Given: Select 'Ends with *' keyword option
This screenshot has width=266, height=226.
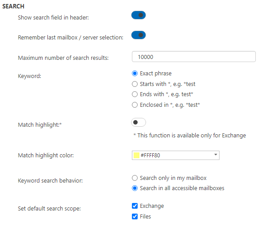Looking at the screenshot, I should tap(135, 94).
